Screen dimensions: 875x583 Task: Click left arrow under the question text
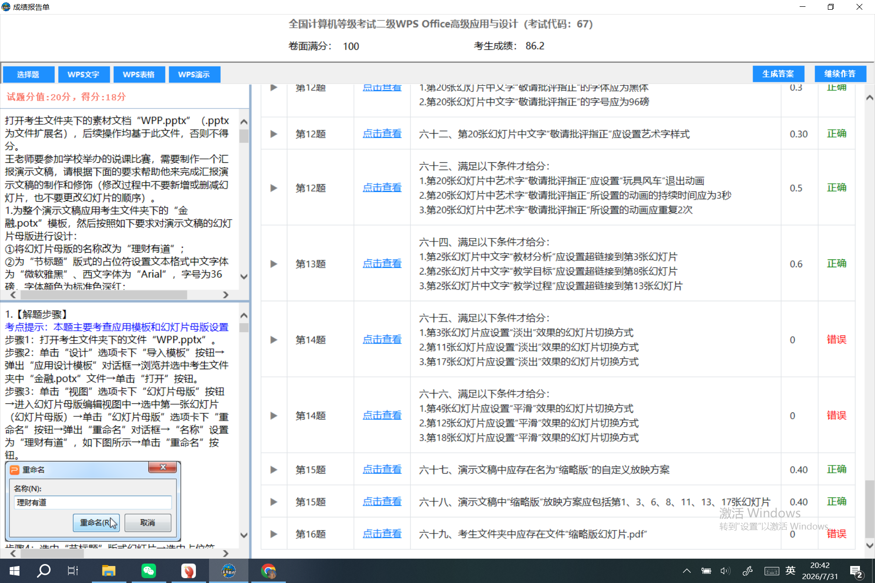click(13, 295)
